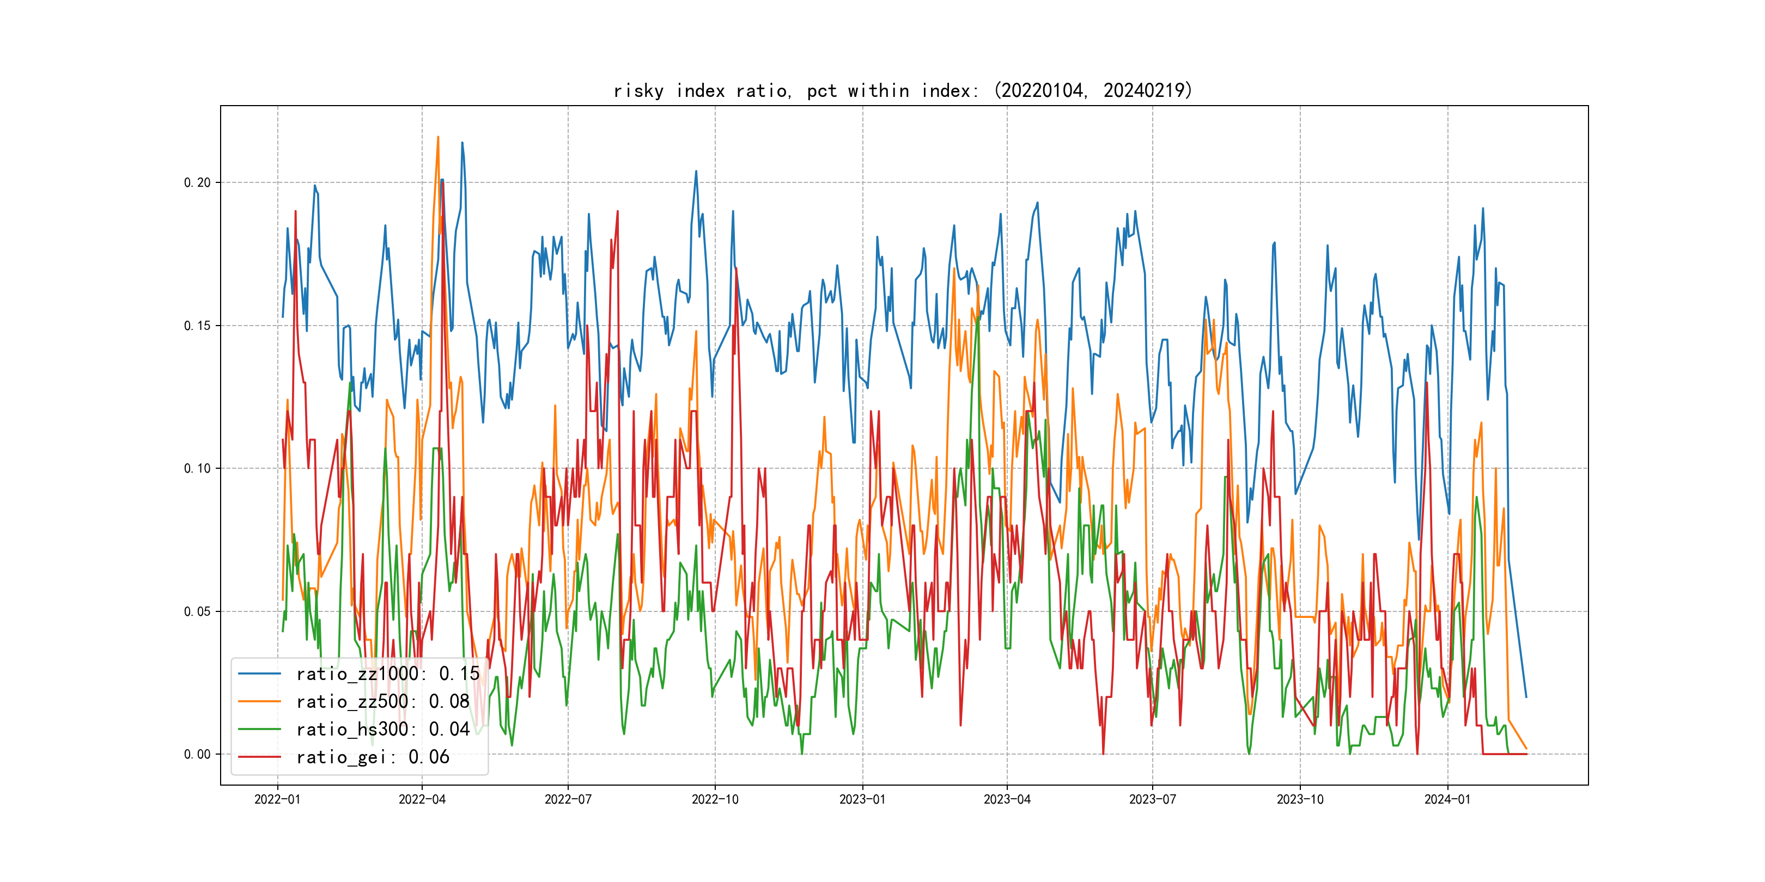Click the 2022-07 x-axis label
This screenshot has width=1765, height=882.
(568, 800)
